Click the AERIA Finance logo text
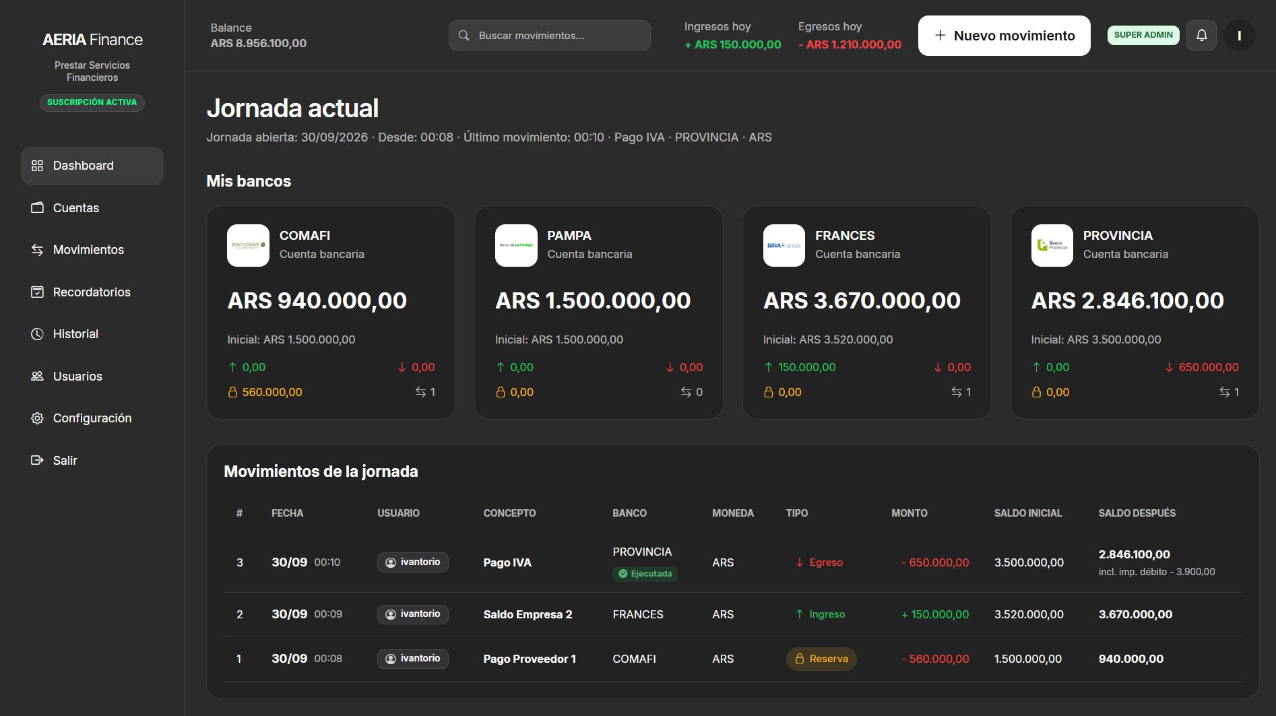This screenshot has width=1276, height=716. point(92,40)
